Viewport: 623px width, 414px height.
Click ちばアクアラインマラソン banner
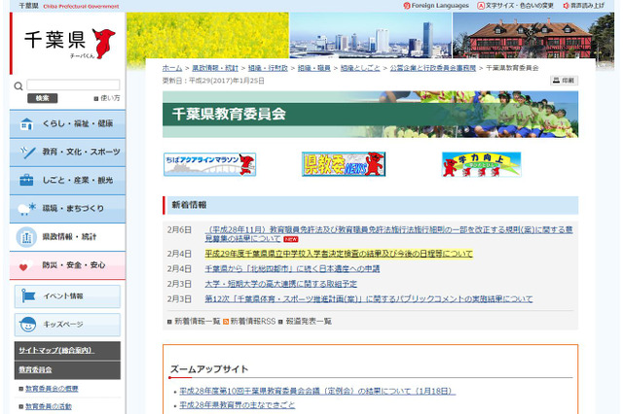click(x=210, y=164)
